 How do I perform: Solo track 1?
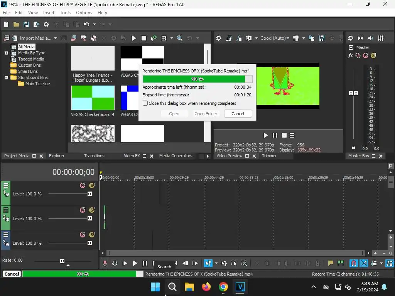click(x=92, y=185)
